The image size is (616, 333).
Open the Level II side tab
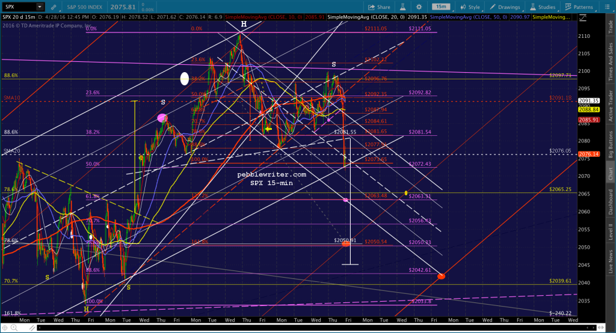point(611,231)
